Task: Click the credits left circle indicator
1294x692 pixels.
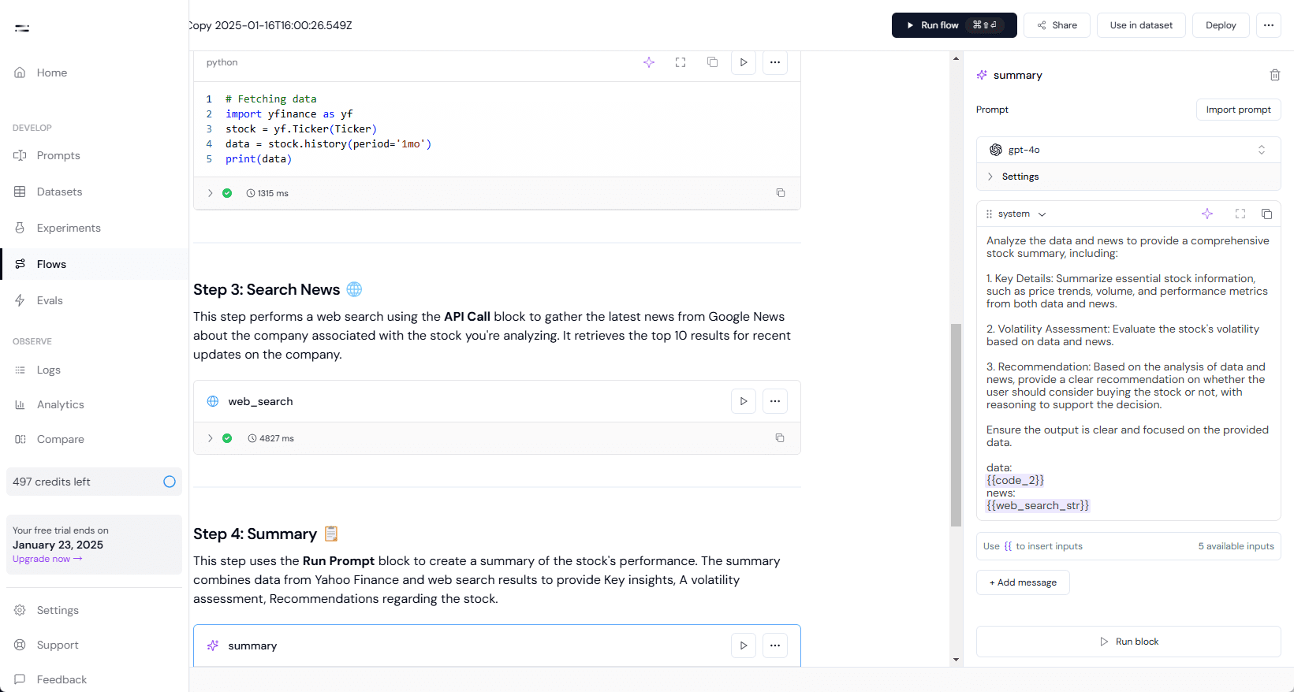Action: click(x=170, y=482)
